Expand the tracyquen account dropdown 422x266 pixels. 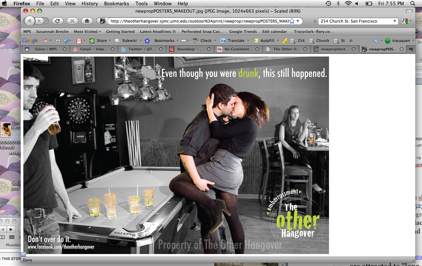(x=413, y=41)
